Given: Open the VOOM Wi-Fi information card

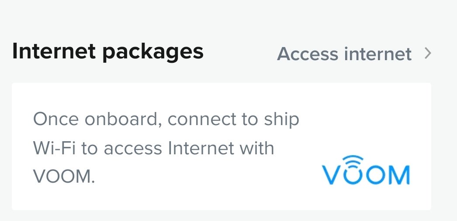Looking at the screenshot, I should pos(222,146).
